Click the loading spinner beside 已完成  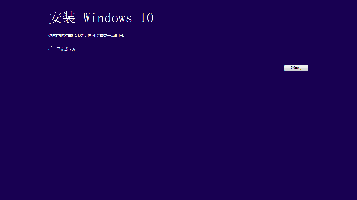coord(50,49)
